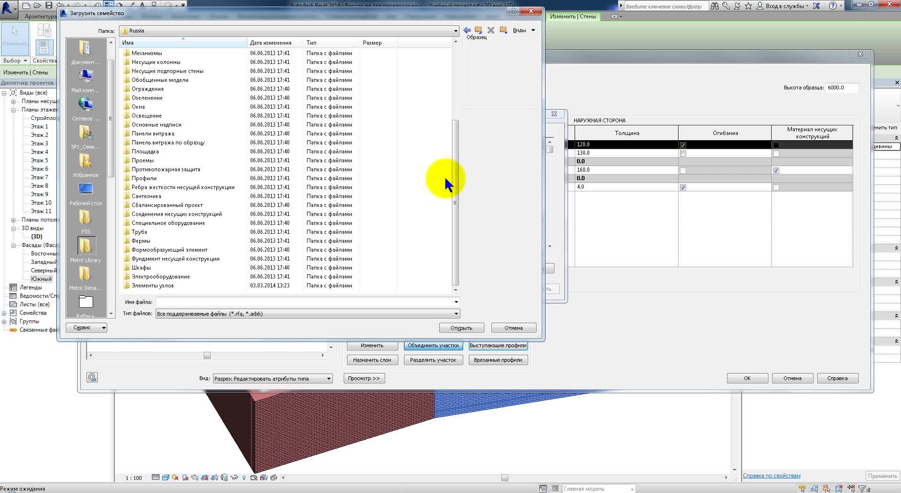The width and height of the screenshot is (901, 493).
Task: Click Открыть button in Load Family dialog
Action: (461, 328)
